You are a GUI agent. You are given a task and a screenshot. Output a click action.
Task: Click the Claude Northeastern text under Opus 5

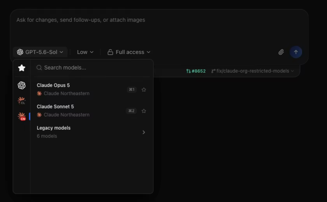[x=67, y=93]
